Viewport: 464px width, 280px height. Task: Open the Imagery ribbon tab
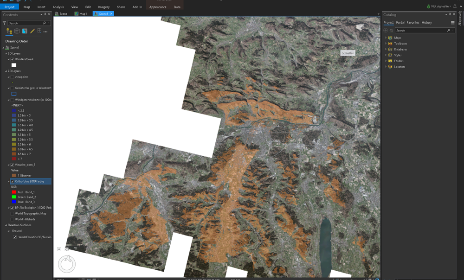(103, 7)
